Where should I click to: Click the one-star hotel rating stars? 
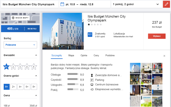(95, 25)
